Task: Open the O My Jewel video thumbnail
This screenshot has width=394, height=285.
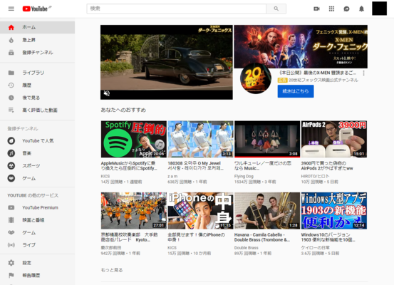Action: pyautogui.click(x=200, y=139)
